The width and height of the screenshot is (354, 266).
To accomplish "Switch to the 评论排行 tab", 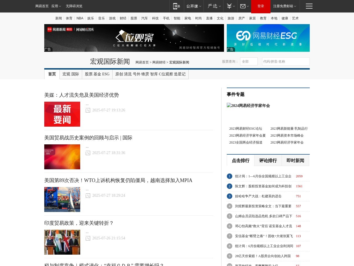I will coord(268,160).
